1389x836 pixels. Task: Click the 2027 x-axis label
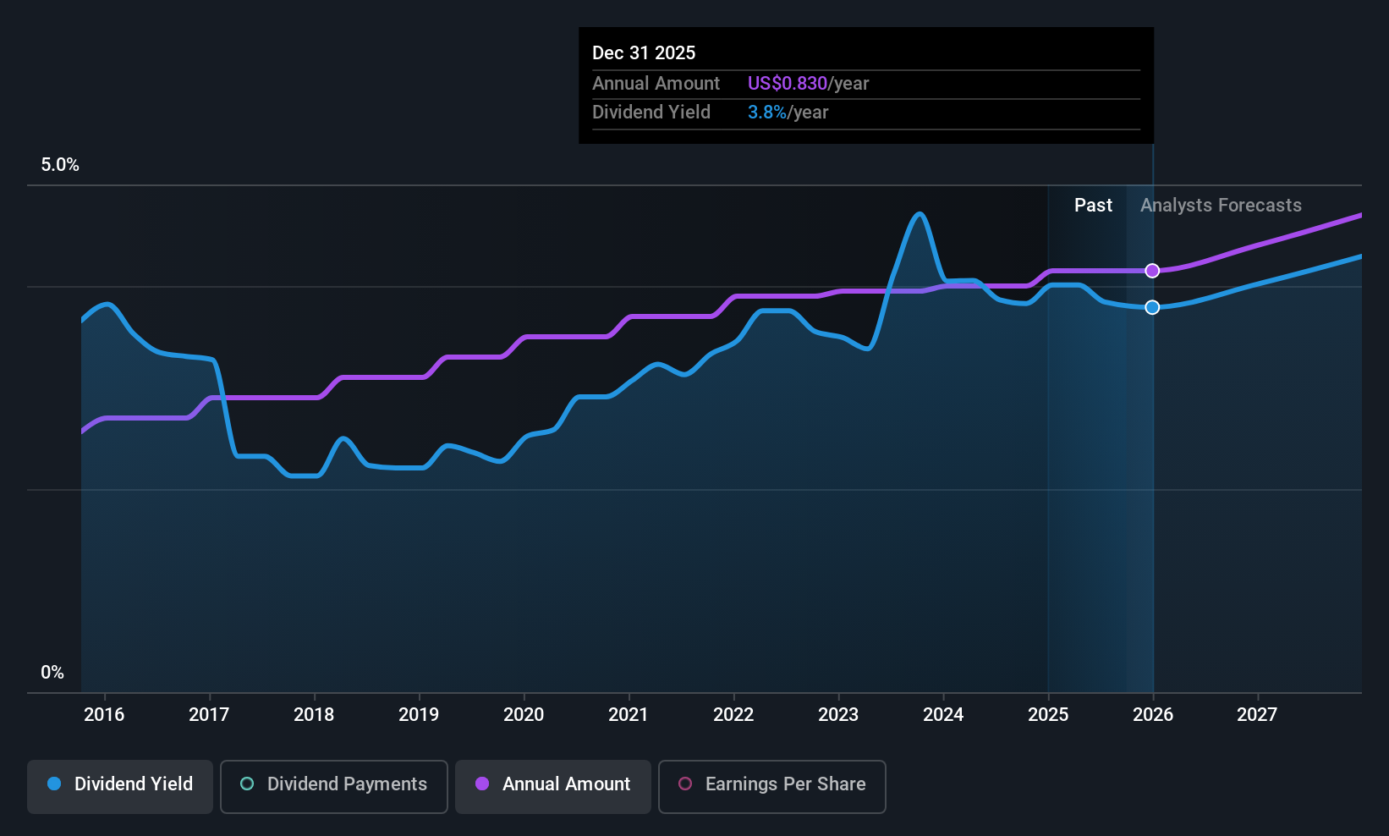point(1257,714)
